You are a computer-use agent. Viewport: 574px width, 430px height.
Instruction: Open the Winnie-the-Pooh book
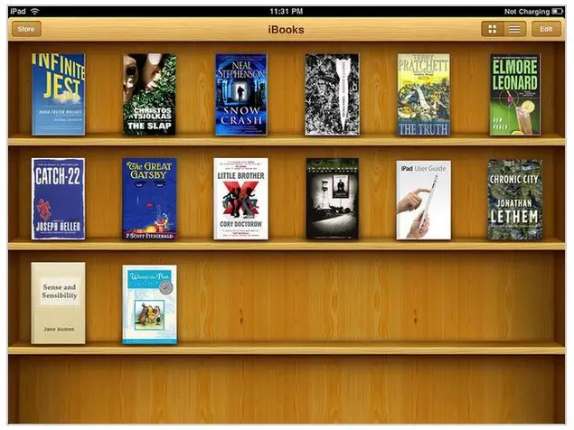[x=149, y=304]
